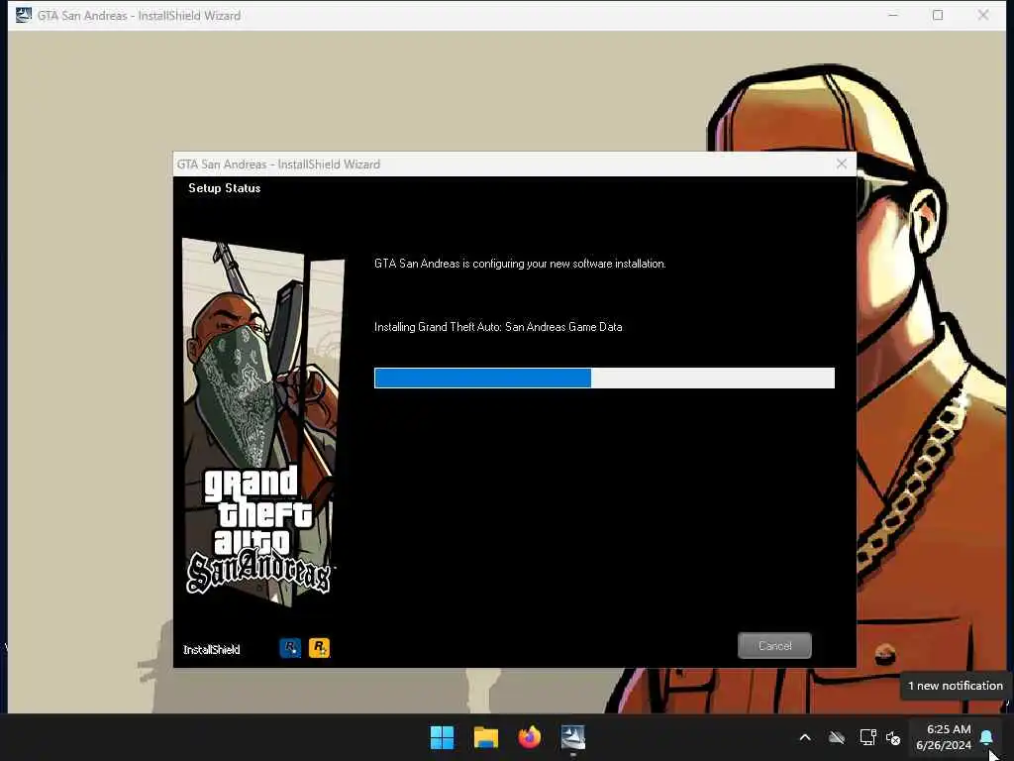This screenshot has width=1014, height=761.
Task: Click the Grand Theft Auto cover artwork
Action: [x=262, y=422]
